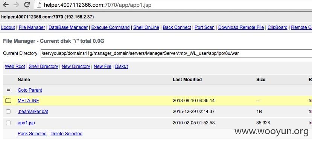
Task: Go to the Web Root directory
Action: [x=15, y=66]
